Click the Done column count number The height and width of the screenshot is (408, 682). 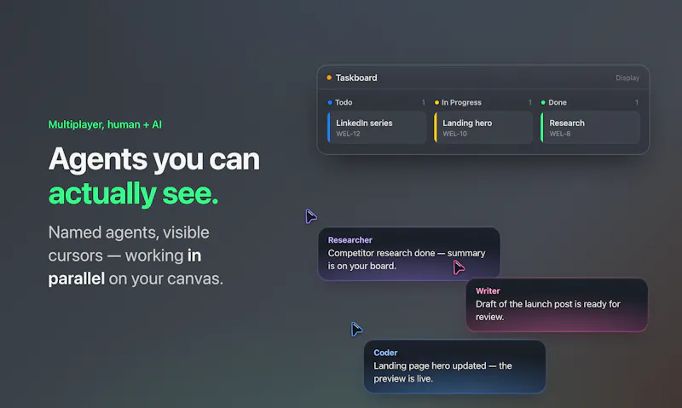[636, 102]
